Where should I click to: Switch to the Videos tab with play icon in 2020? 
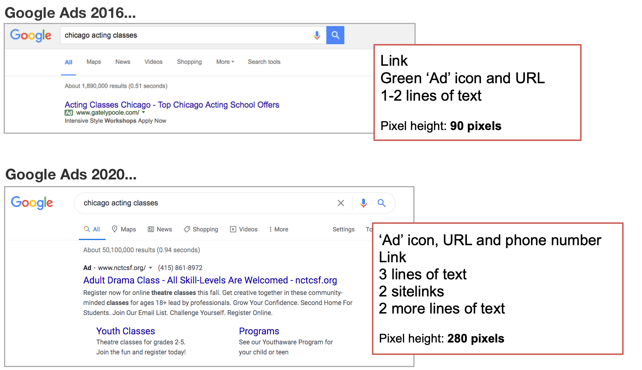coord(244,229)
